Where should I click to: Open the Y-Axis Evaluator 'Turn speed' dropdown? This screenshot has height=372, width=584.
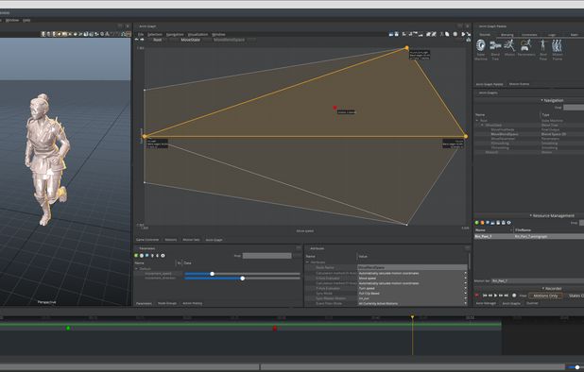[412, 288]
